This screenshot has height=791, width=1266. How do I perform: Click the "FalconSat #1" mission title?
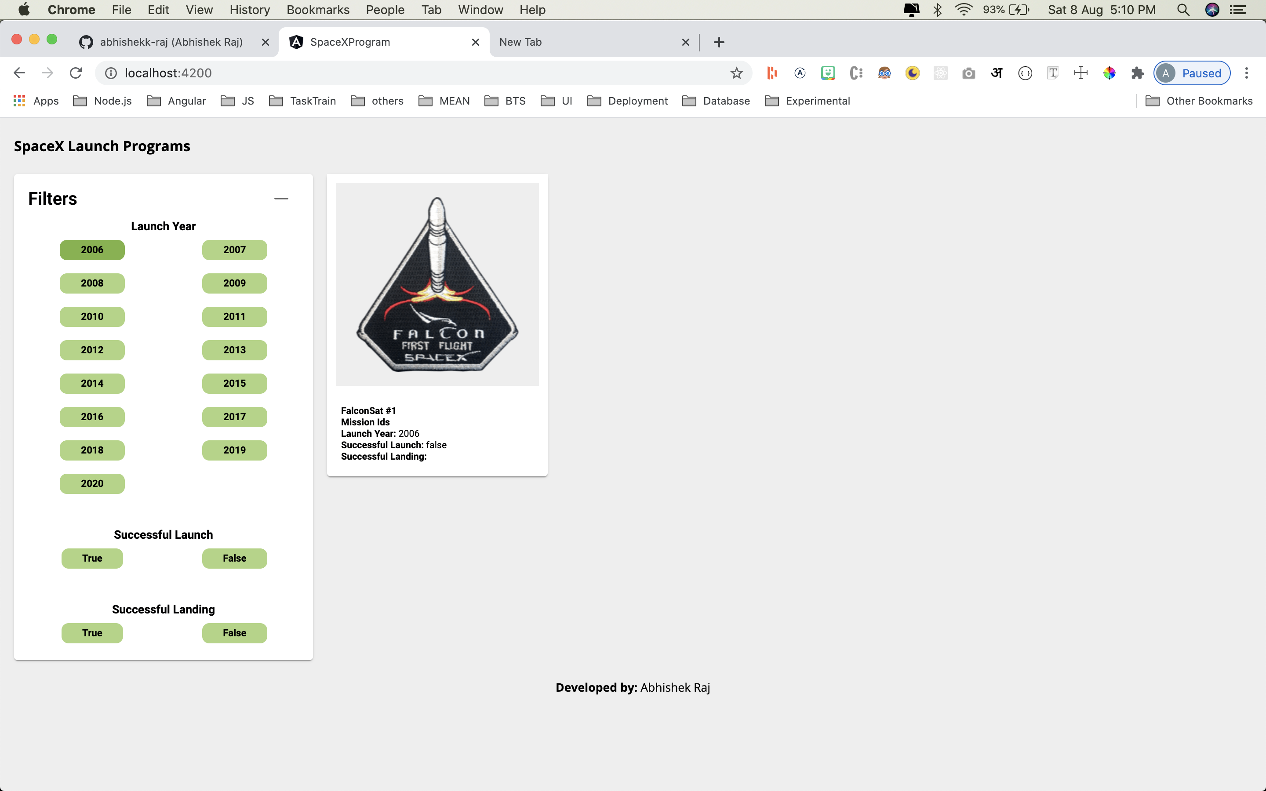click(x=368, y=411)
